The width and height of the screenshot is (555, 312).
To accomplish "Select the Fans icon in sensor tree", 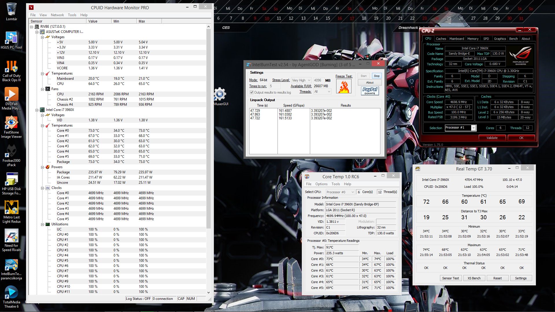I will click(x=48, y=89).
